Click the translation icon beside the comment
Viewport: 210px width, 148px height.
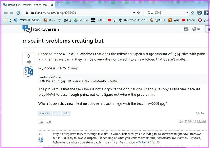click(x=41, y=140)
